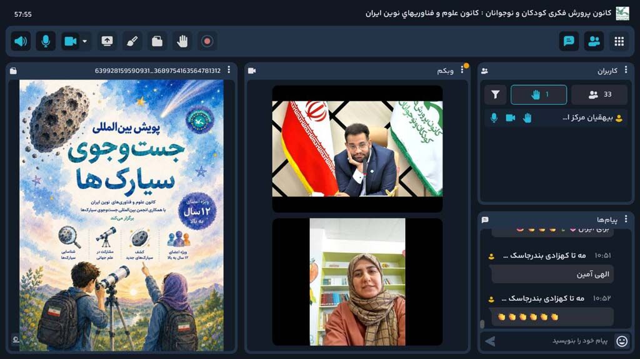The image size is (640, 359).
Task: Click the messages panel chat icon
Action: click(485, 220)
